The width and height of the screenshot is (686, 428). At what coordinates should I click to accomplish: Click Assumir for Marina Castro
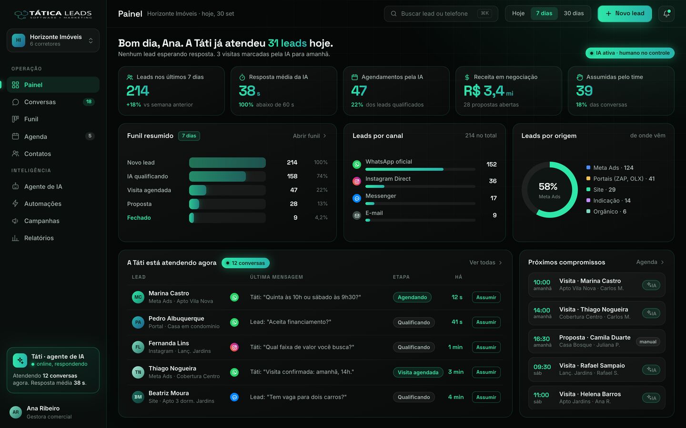coord(486,297)
